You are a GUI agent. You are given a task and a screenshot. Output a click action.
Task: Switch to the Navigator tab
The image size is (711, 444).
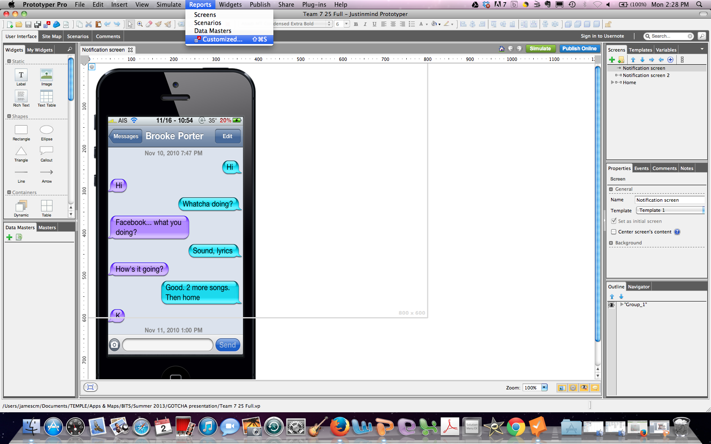(x=639, y=287)
